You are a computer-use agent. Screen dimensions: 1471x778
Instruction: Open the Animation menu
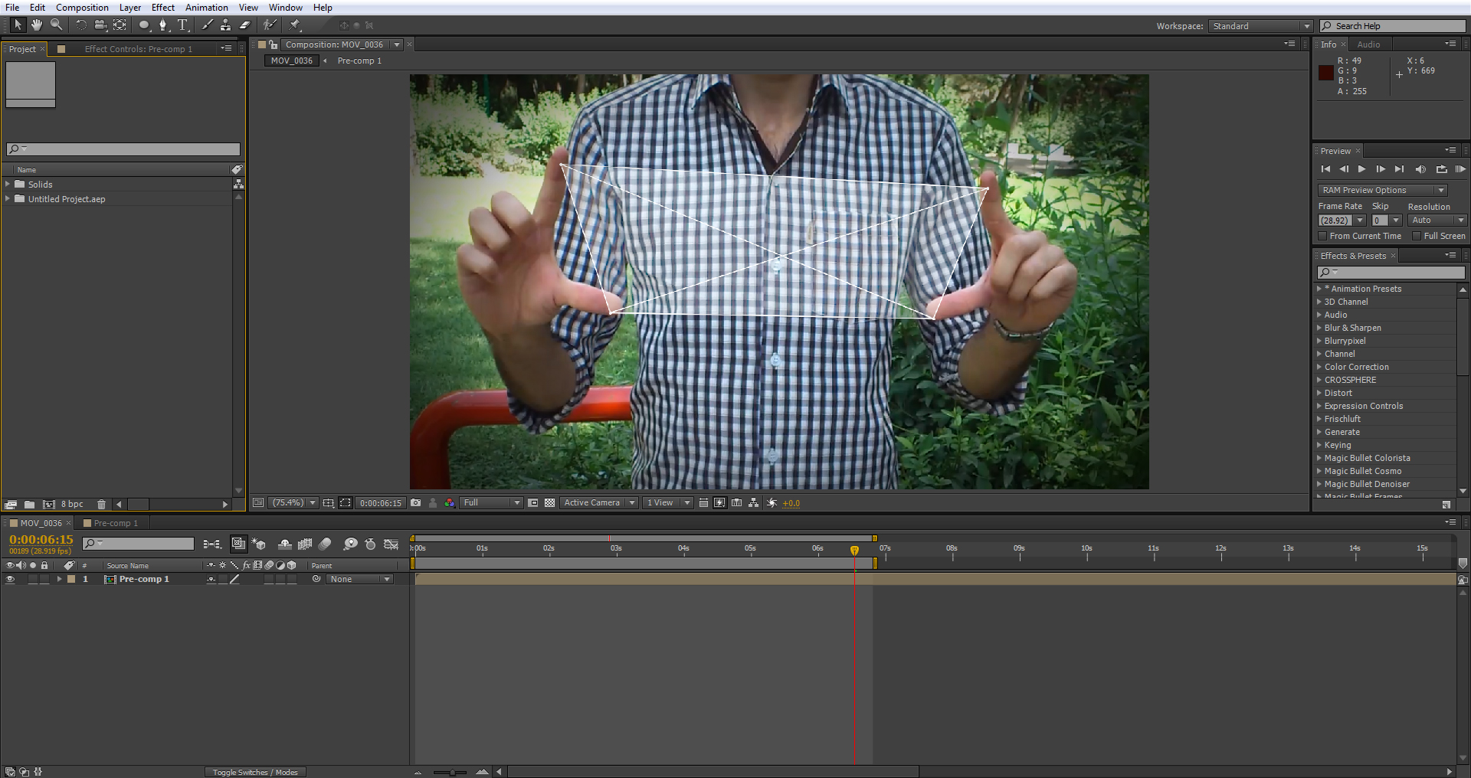tap(206, 8)
